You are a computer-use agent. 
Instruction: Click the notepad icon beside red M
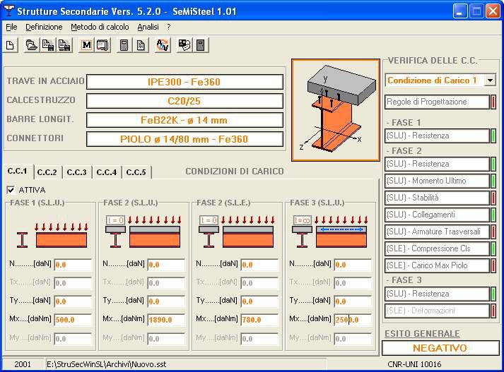click(102, 46)
